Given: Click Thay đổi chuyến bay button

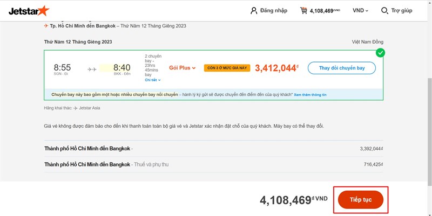Looking at the screenshot, I should [341, 68].
